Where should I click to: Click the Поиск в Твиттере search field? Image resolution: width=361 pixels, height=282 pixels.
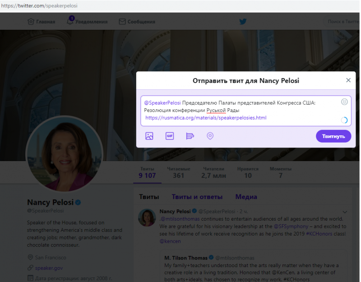click(342, 22)
